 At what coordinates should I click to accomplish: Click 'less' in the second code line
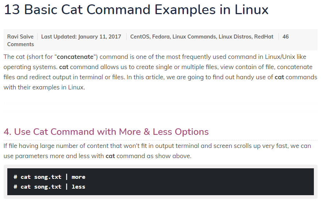coord(78,187)
